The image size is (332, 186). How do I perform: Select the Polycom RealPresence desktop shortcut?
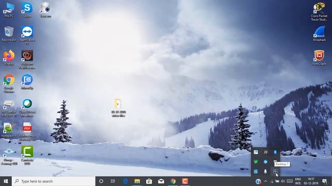(x=27, y=60)
